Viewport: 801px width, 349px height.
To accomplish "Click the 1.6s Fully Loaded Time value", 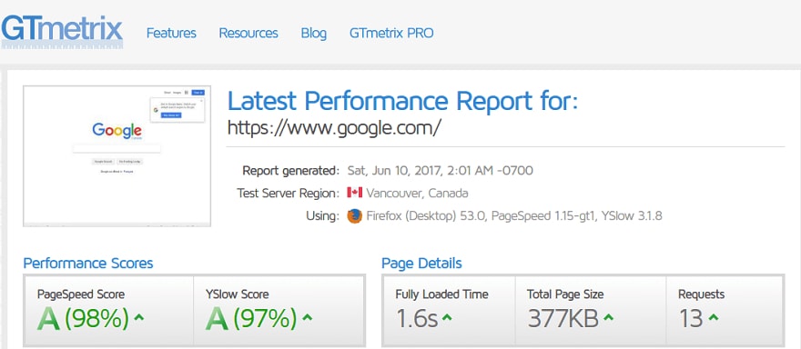I will tap(417, 319).
